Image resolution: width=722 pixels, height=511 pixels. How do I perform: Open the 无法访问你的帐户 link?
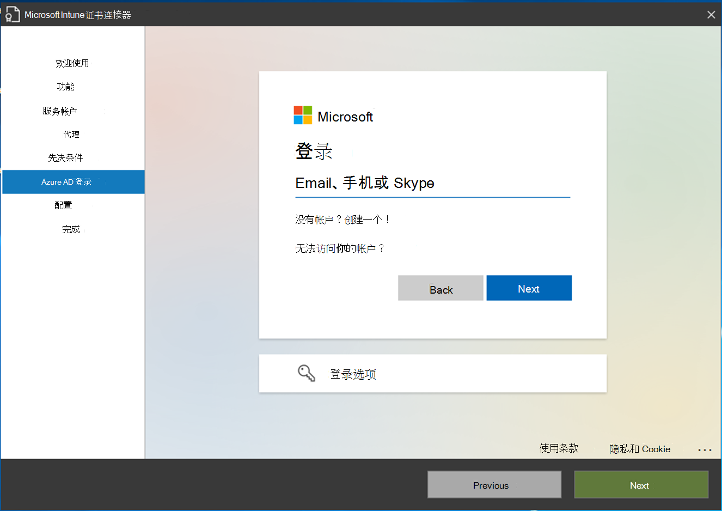(x=341, y=248)
